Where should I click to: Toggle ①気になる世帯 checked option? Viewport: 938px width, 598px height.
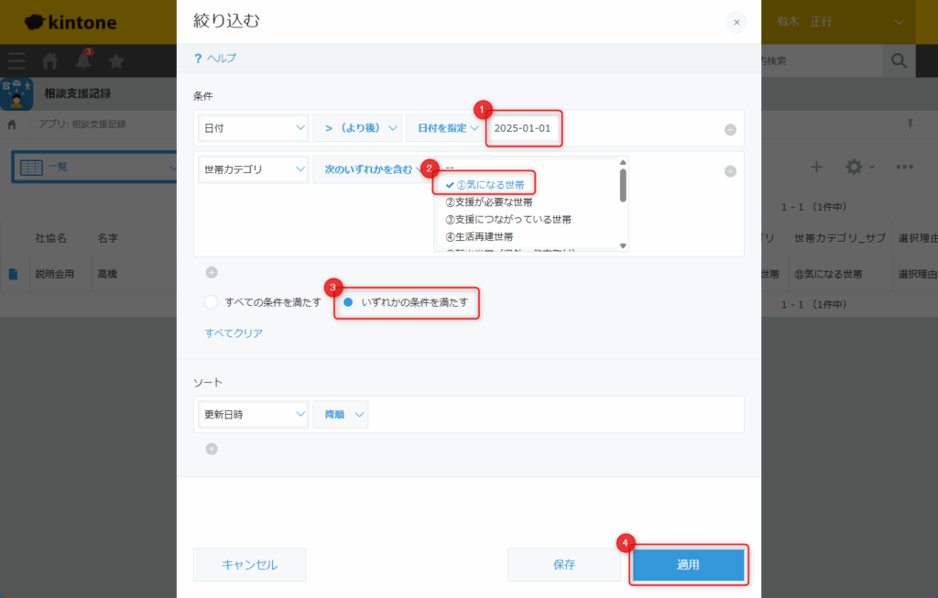(485, 185)
